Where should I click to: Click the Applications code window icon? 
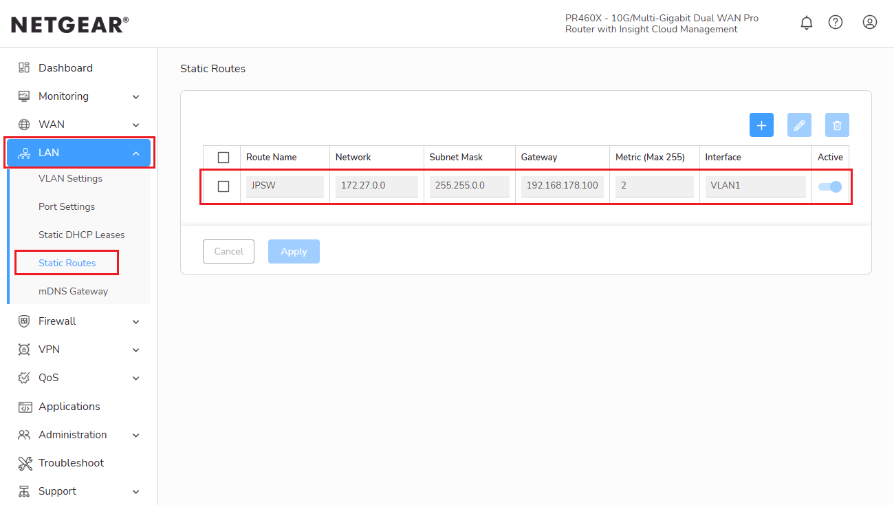point(25,407)
